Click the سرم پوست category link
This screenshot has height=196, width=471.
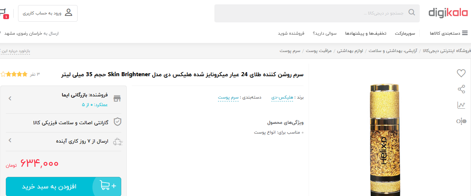coord(228,97)
